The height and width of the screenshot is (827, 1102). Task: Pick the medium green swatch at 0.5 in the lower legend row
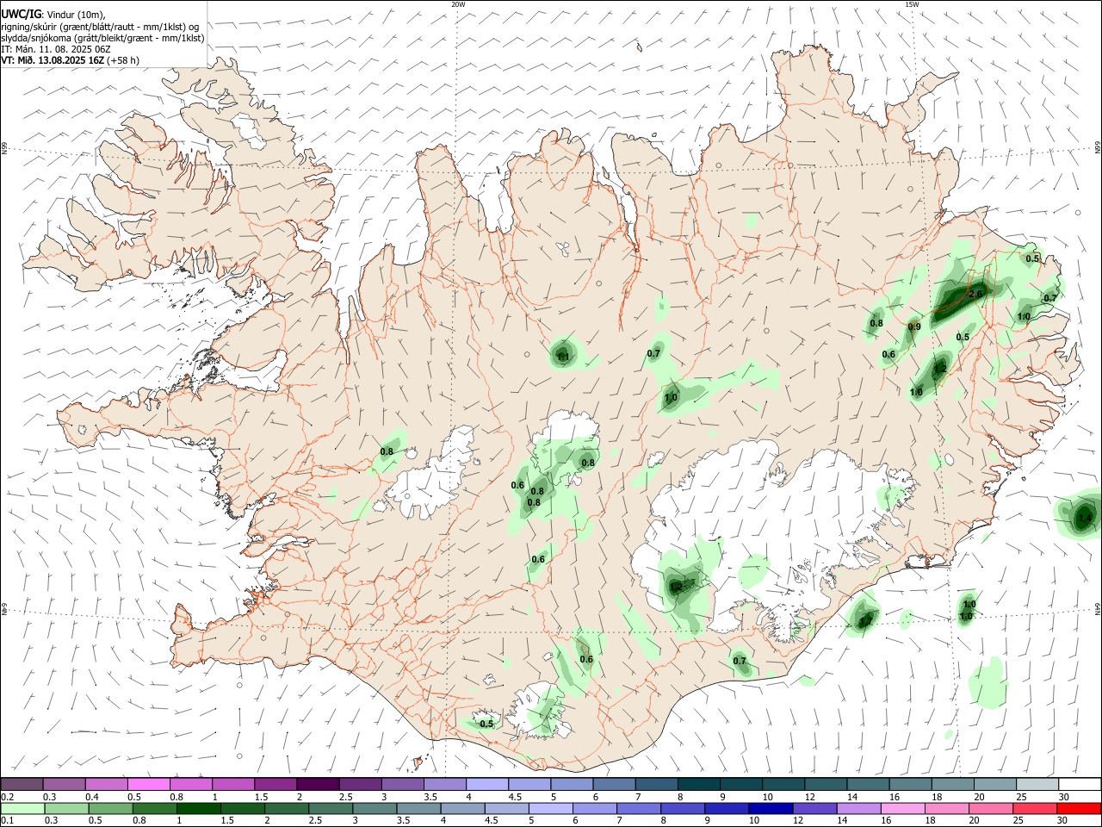pyautogui.click(x=109, y=808)
